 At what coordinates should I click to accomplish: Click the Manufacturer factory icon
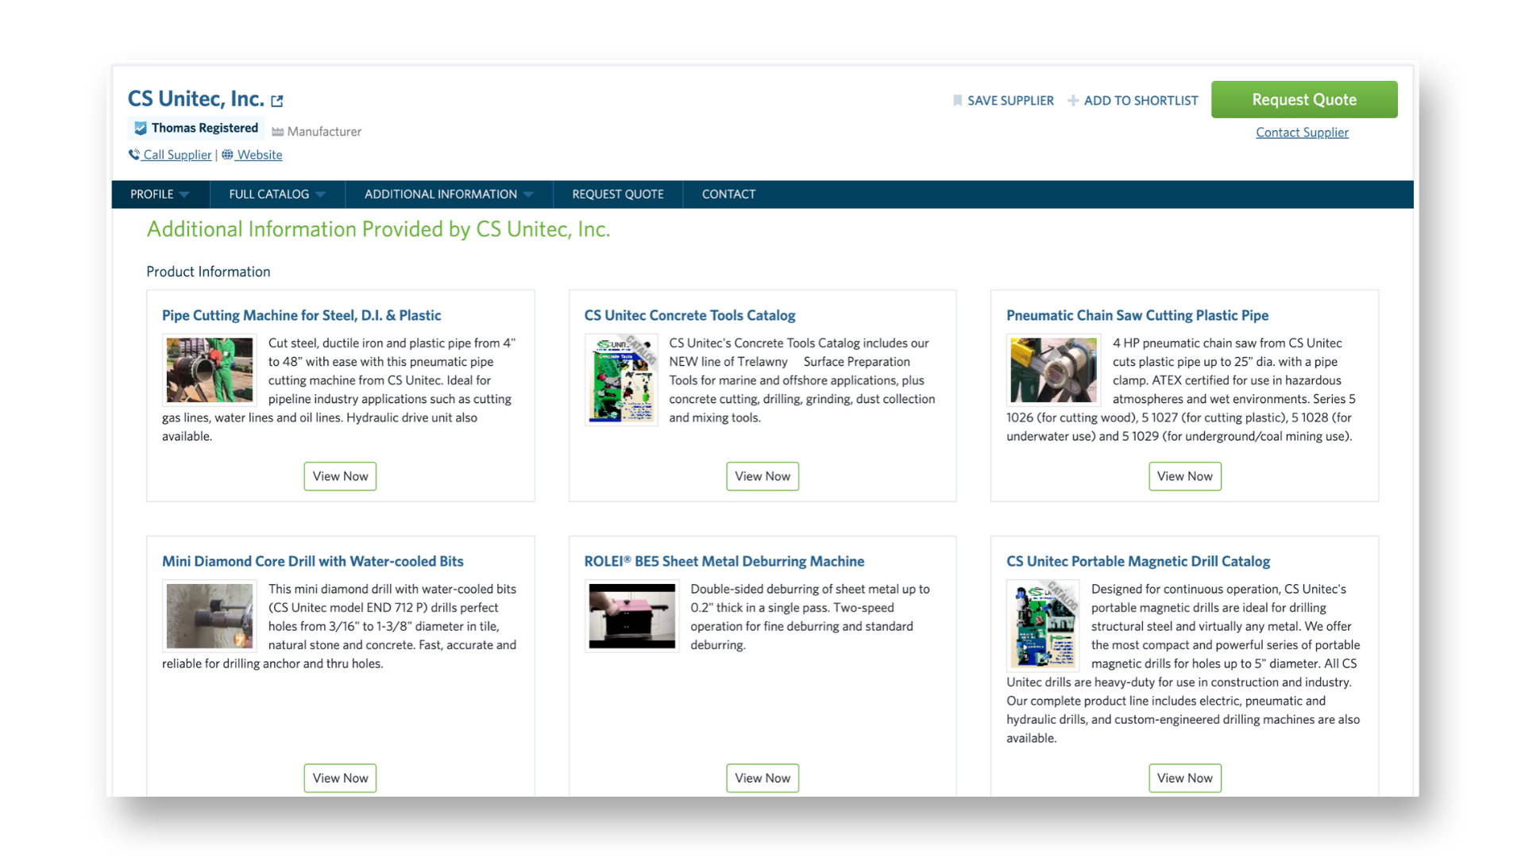click(277, 132)
